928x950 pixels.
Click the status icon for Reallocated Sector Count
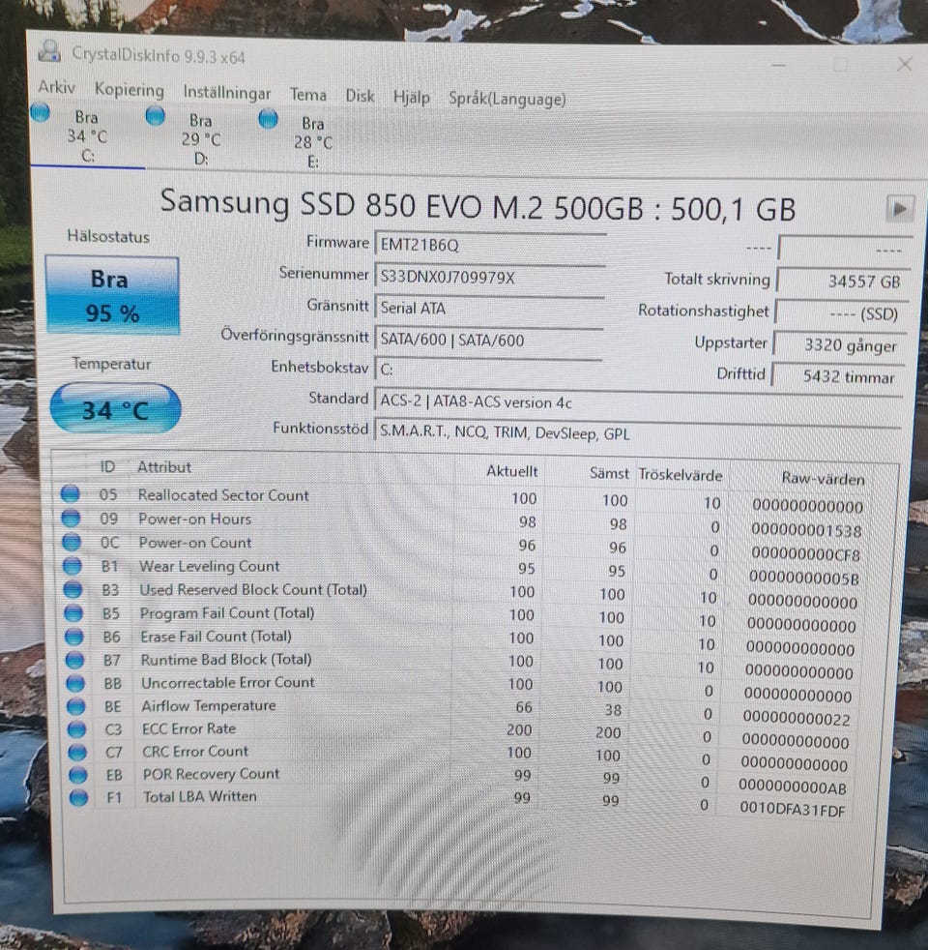[x=70, y=493]
